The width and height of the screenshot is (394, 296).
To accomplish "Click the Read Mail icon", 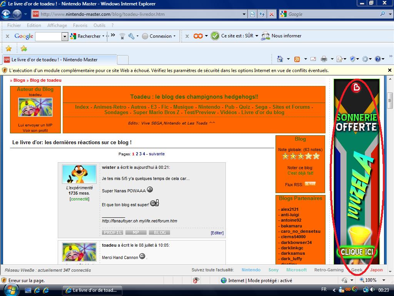I will 313,59.
